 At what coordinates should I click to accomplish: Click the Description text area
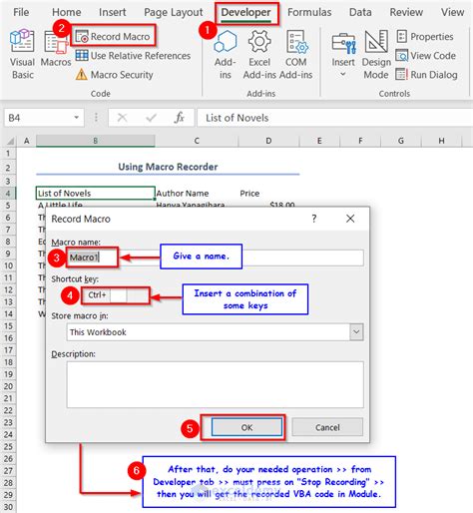click(x=215, y=384)
